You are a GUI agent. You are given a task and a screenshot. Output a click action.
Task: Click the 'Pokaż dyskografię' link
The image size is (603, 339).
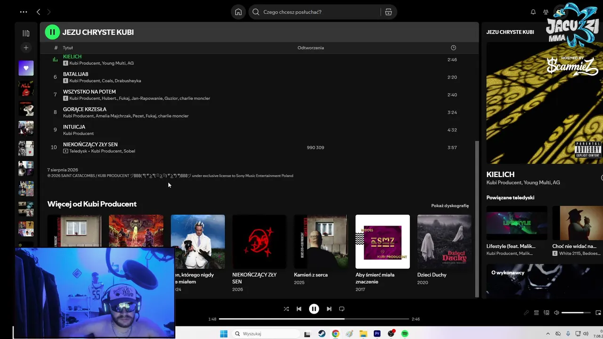pos(450,206)
